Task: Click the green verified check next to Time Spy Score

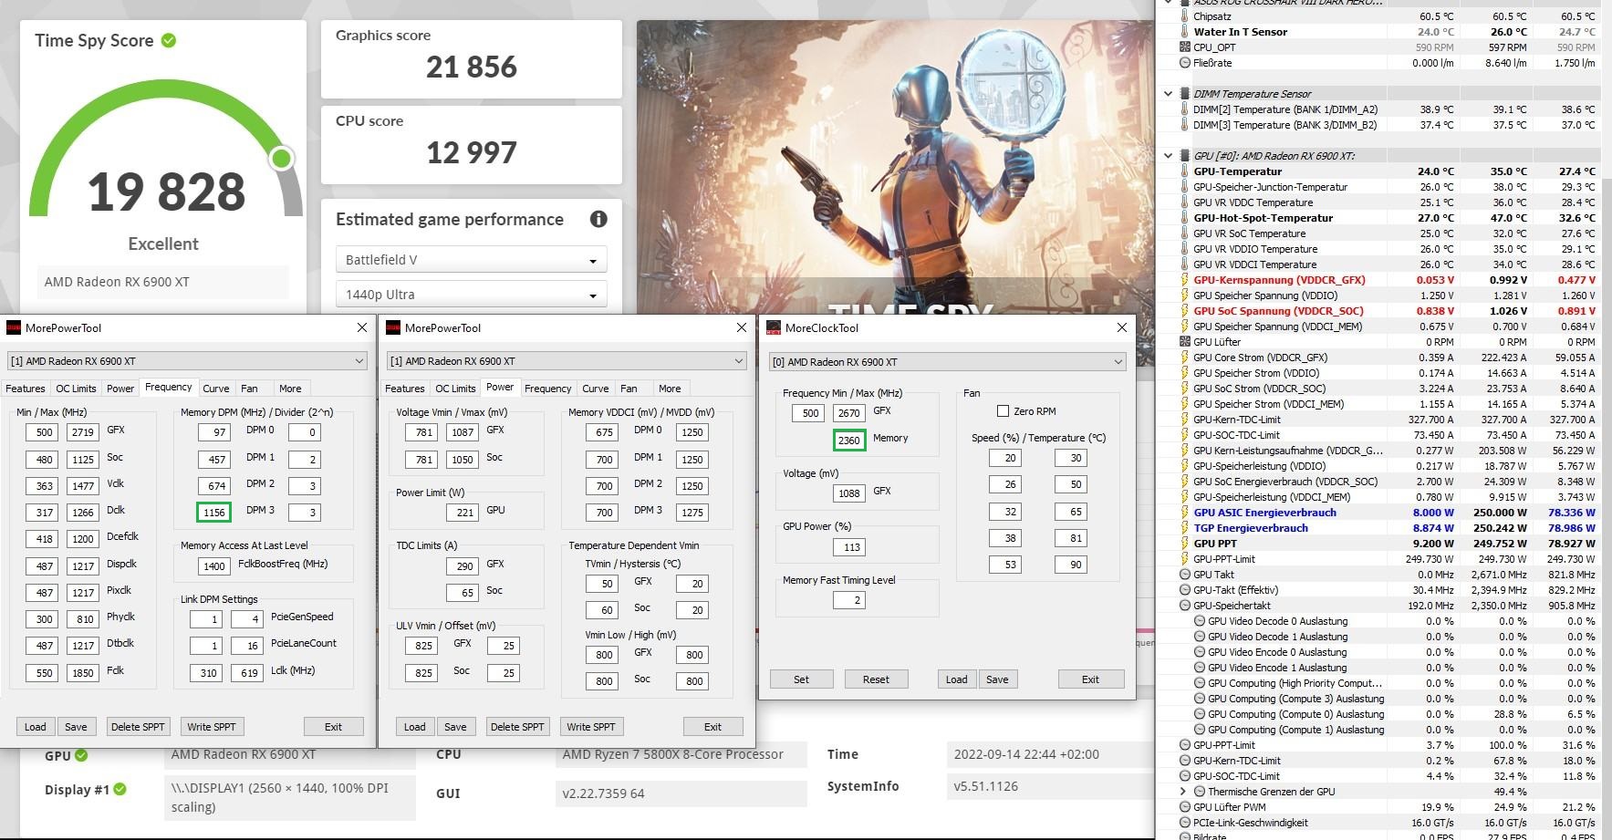Action: click(169, 40)
